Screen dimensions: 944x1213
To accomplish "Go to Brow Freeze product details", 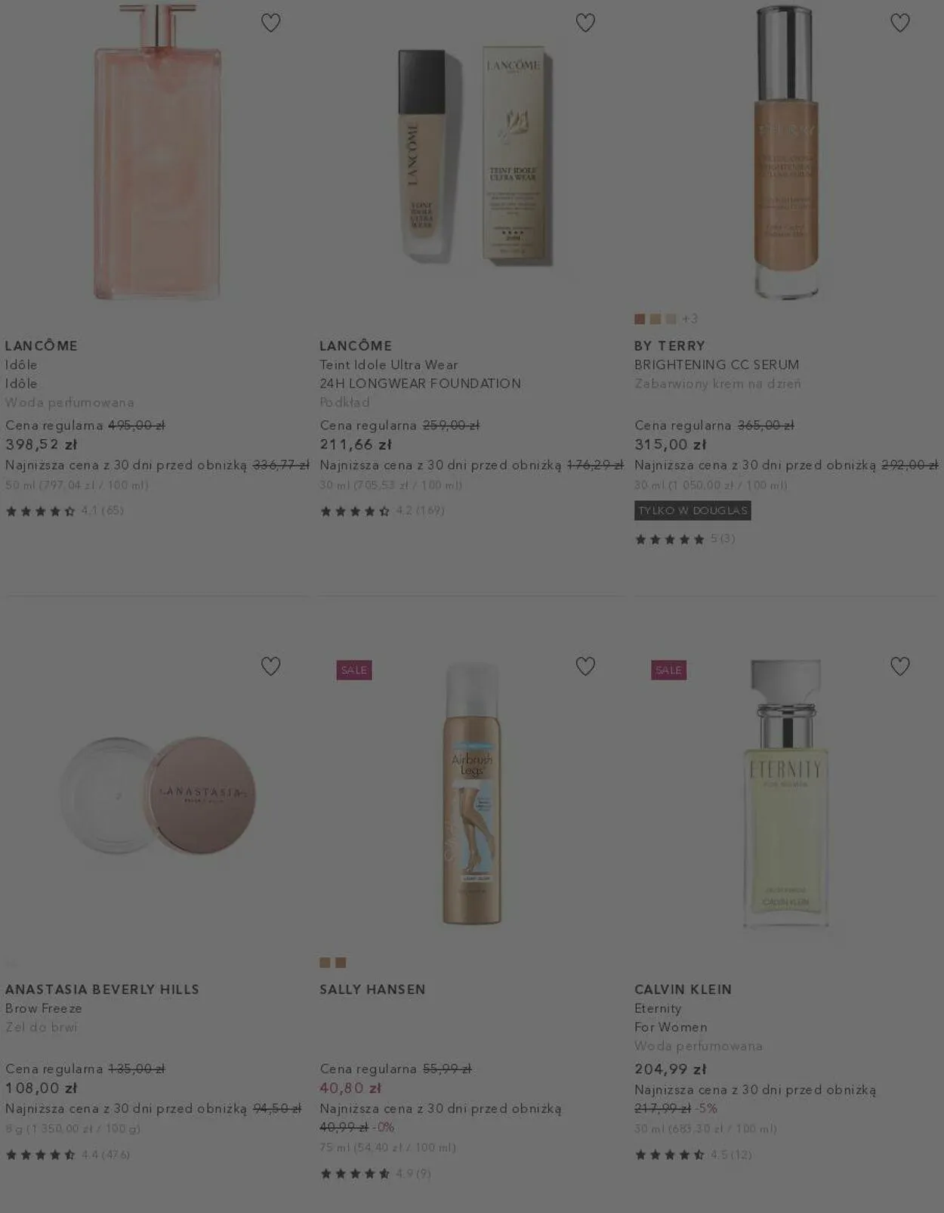I will pos(44,1008).
